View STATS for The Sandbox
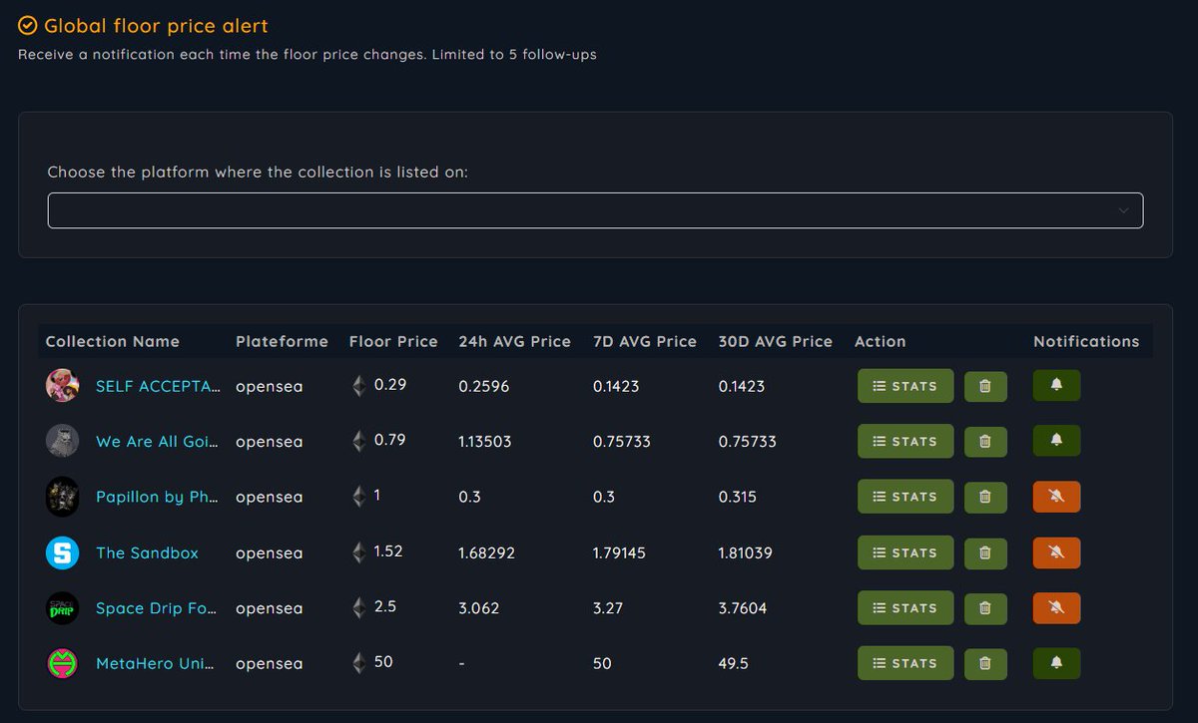The width and height of the screenshot is (1198, 723). 905,552
